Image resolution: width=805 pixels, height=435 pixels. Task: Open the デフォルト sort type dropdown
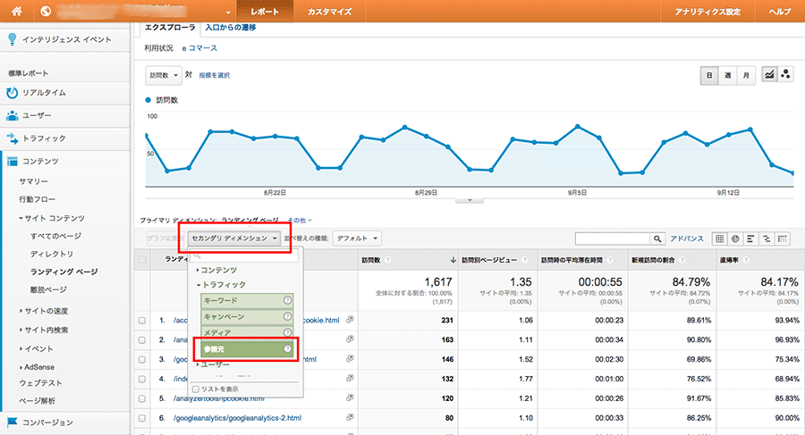point(357,238)
